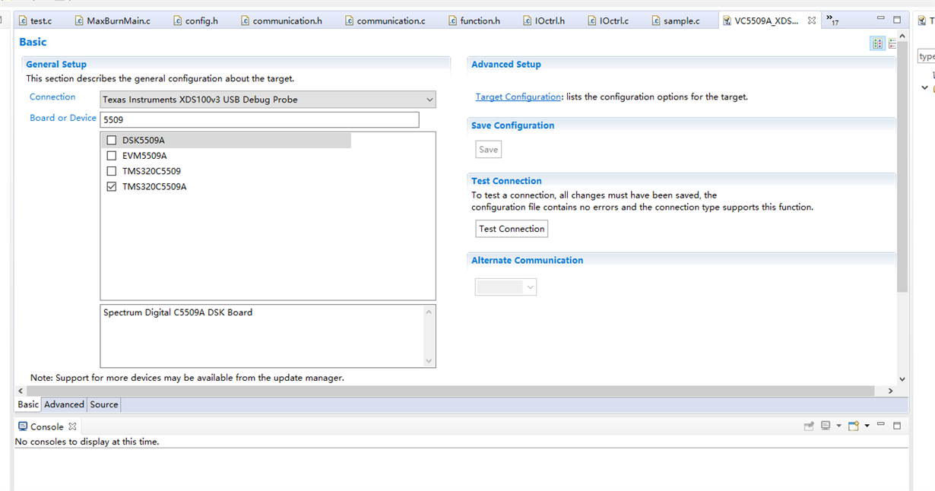The height and width of the screenshot is (491, 935).
Task: Expand the Open Console dropdown arrow
Action: (867, 426)
